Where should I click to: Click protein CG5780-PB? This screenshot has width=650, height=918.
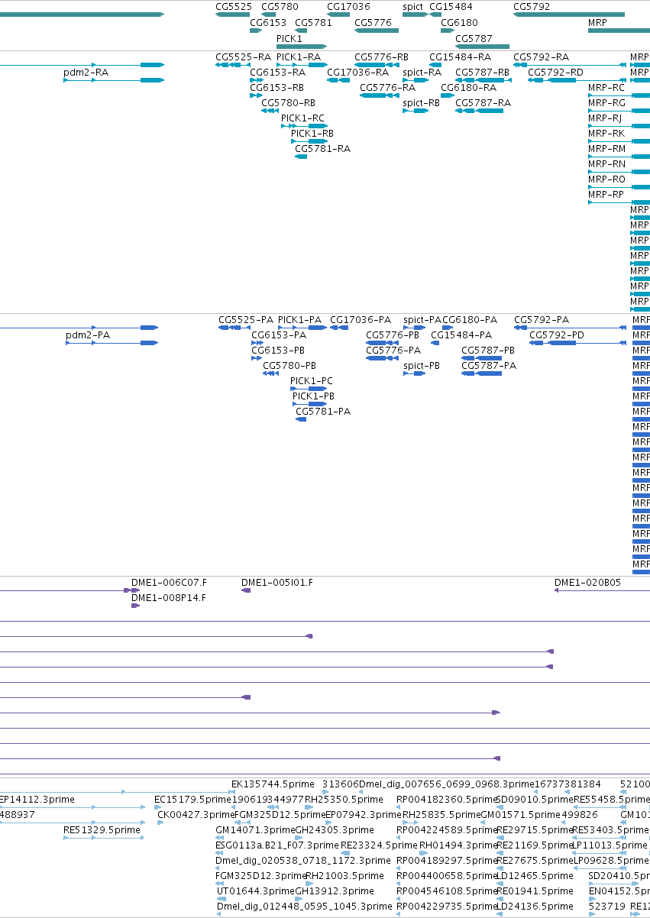tap(289, 366)
